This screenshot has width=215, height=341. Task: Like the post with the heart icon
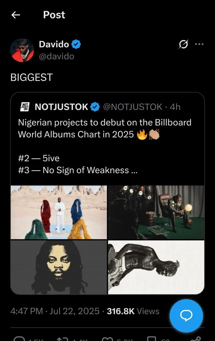(x=107, y=338)
